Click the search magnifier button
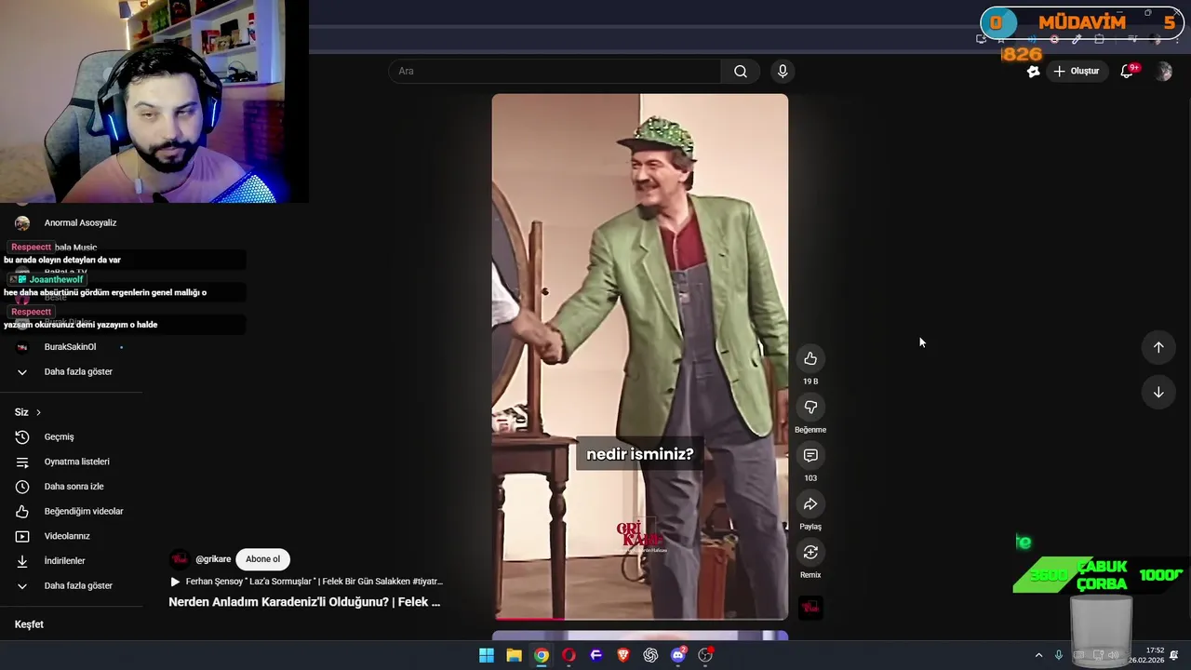The image size is (1191, 670). pyautogui.click(x=741, y=71)
